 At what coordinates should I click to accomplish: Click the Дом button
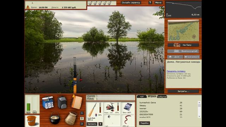click(175, 57)
